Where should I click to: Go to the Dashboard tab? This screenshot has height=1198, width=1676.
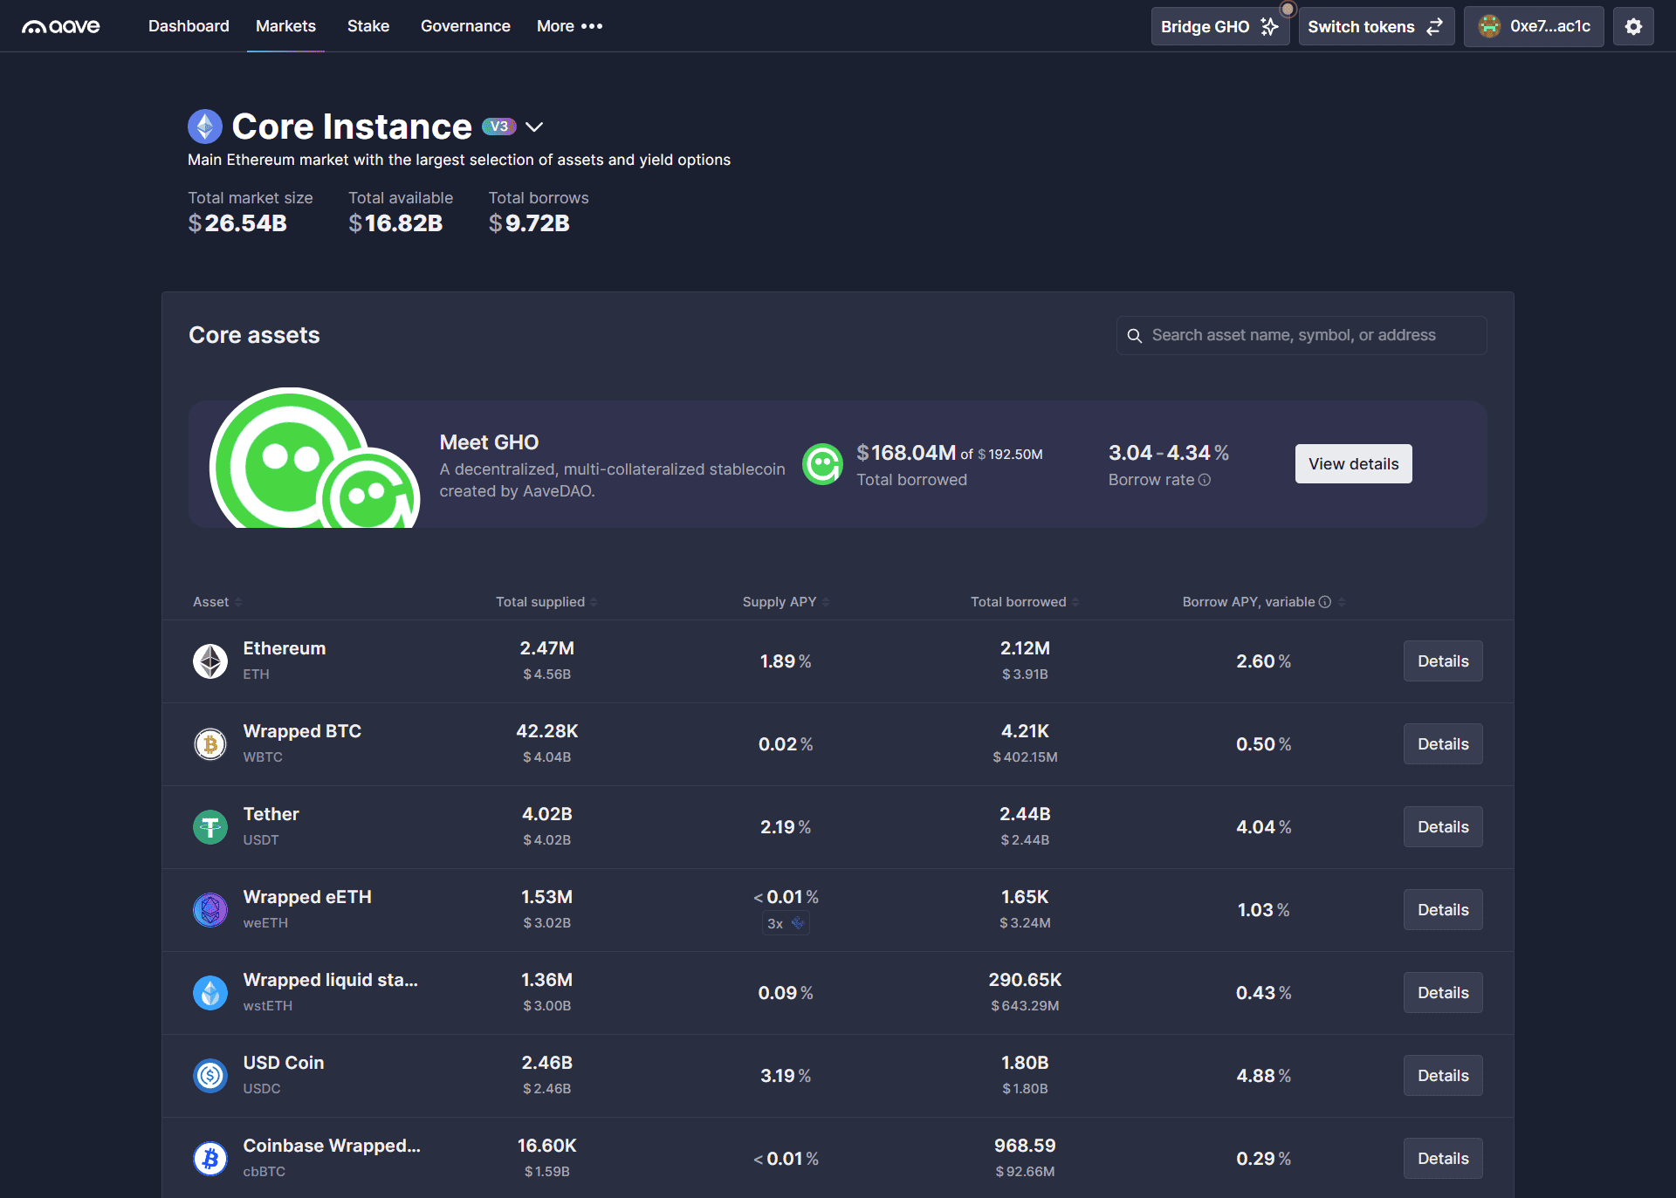coord(189,26)
